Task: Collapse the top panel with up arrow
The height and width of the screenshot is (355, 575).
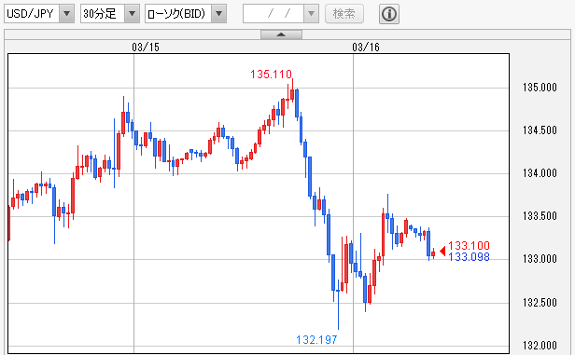Action: 281,34
